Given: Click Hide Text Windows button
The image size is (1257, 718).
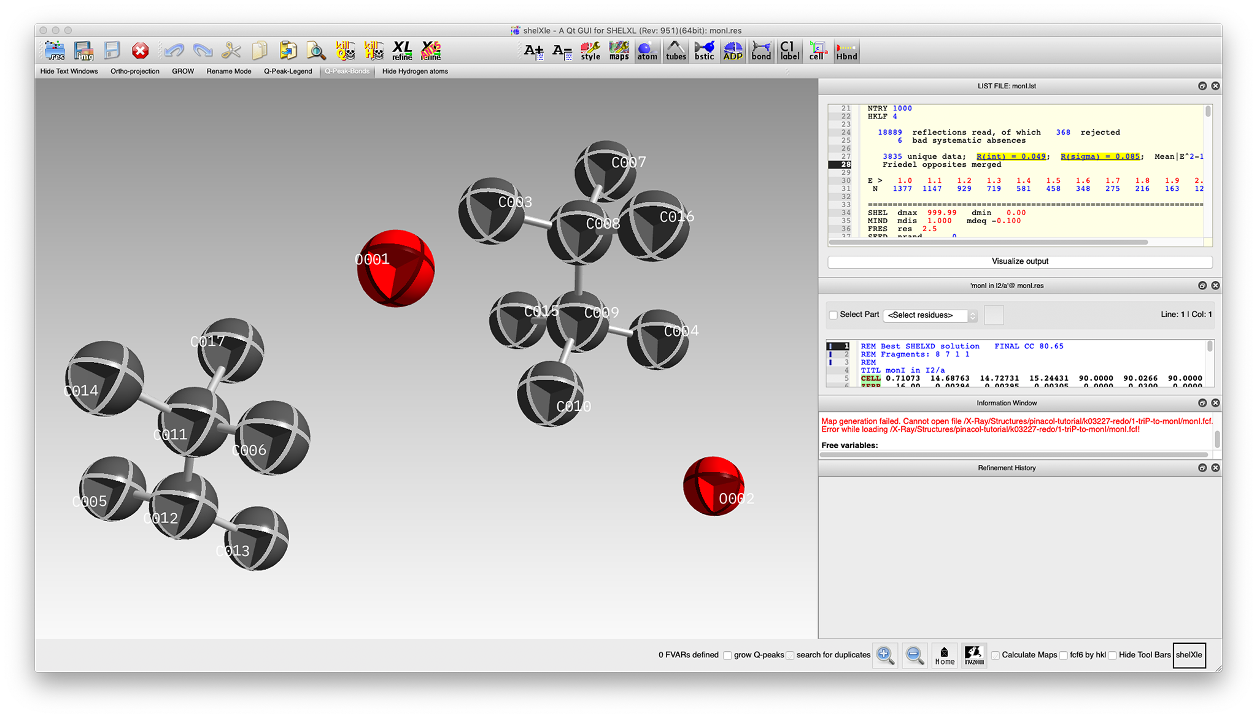Looking at the screenshot, I should pyautogui.click(x=69, y=72).
